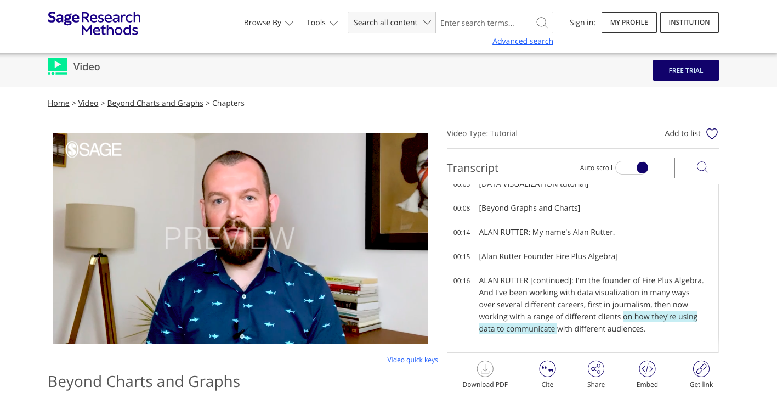Open Beyond Charts and Graphs breadcrumb
The height and width of the screenshot is (404, 777).
[x=155, y=103]
